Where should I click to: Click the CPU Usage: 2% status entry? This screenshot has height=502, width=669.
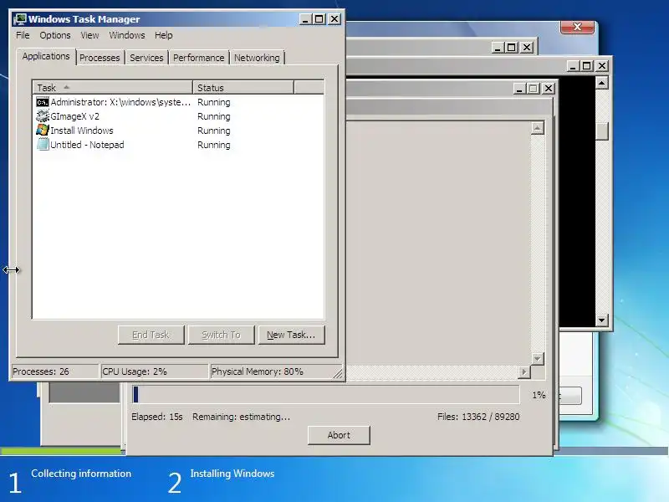pos(154,371)
